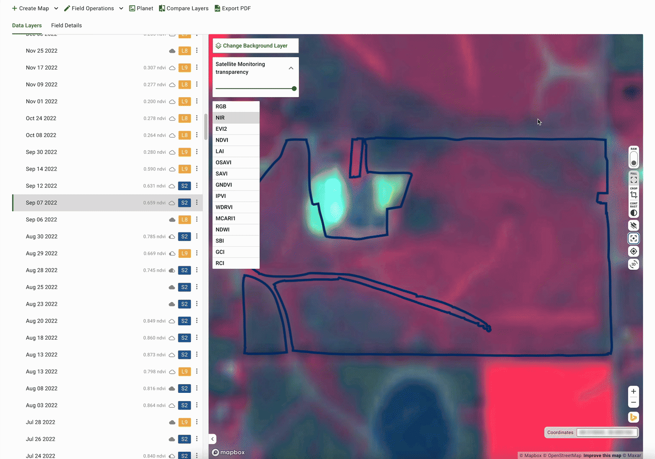Click the Export PDF button
This screenshot has width=655, height=459.
coord(233,8)
